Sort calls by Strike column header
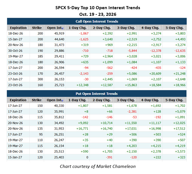This screenshot has height=174, width=192. coord(37,28)
